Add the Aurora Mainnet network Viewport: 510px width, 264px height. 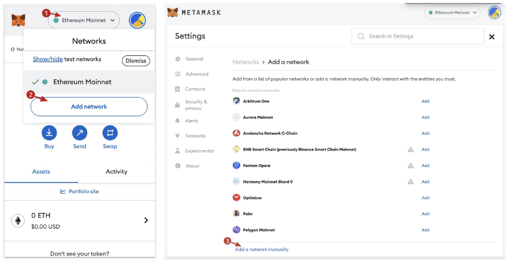point(425,117)
